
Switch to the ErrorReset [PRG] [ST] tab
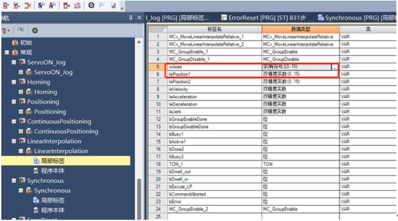263,18
